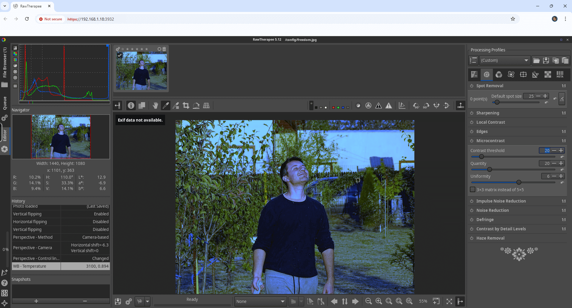Remove snapshot with minus button

[x=85, y=301]
